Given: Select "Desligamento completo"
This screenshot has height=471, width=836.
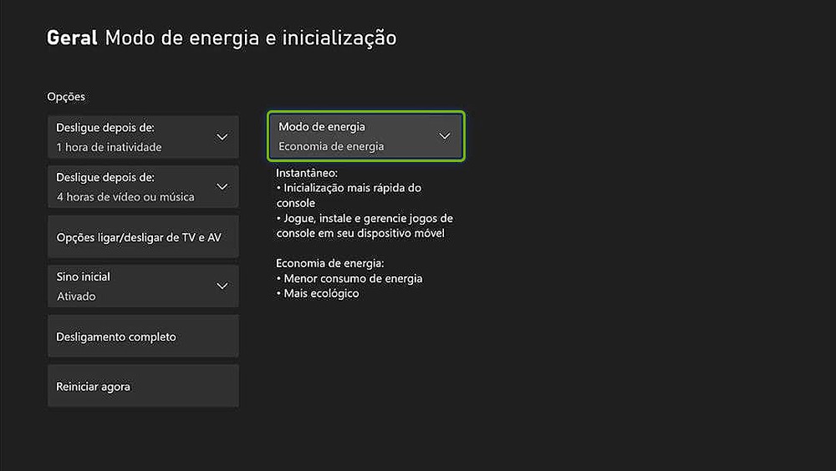Looking at the screenshot, I should click(143, 337).
